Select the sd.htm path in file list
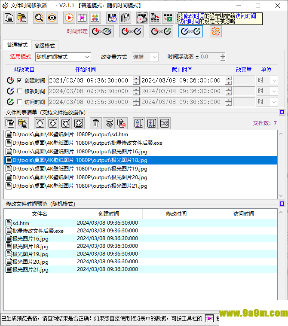The width and height of the screenshot is (288, 326). pos(141,134)
